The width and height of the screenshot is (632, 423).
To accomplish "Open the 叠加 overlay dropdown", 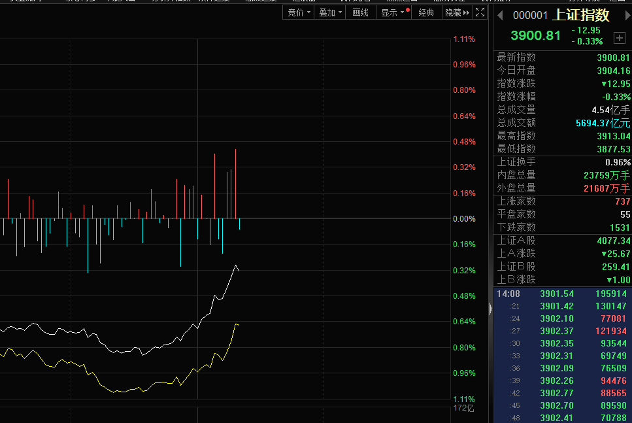I will pos(330,12).
